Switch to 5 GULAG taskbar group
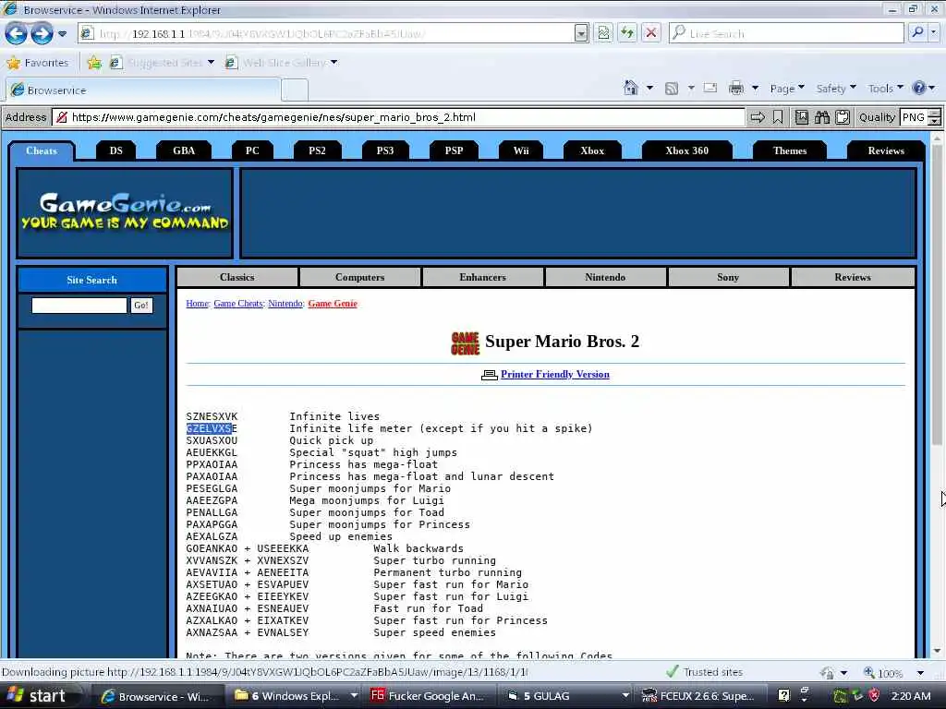 [x=566, y=696]
